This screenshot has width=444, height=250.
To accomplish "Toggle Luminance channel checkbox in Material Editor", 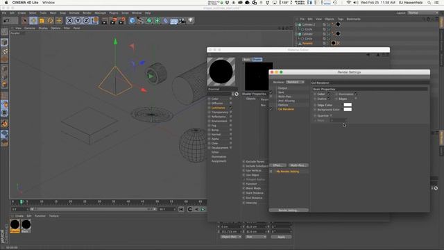I will pos(230,108).
